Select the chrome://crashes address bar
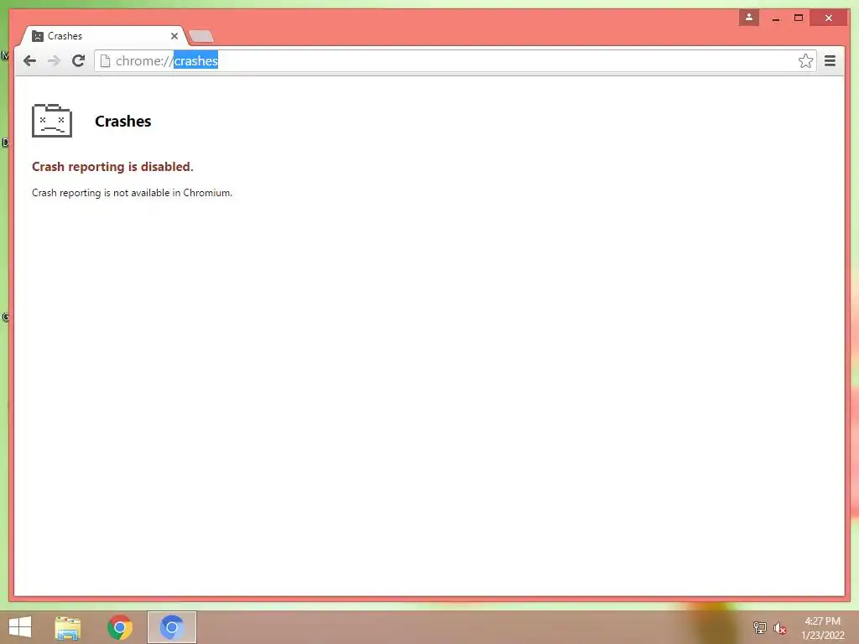Screen dimensions: 859x644 pyautogui.click(x=455, y=60)
